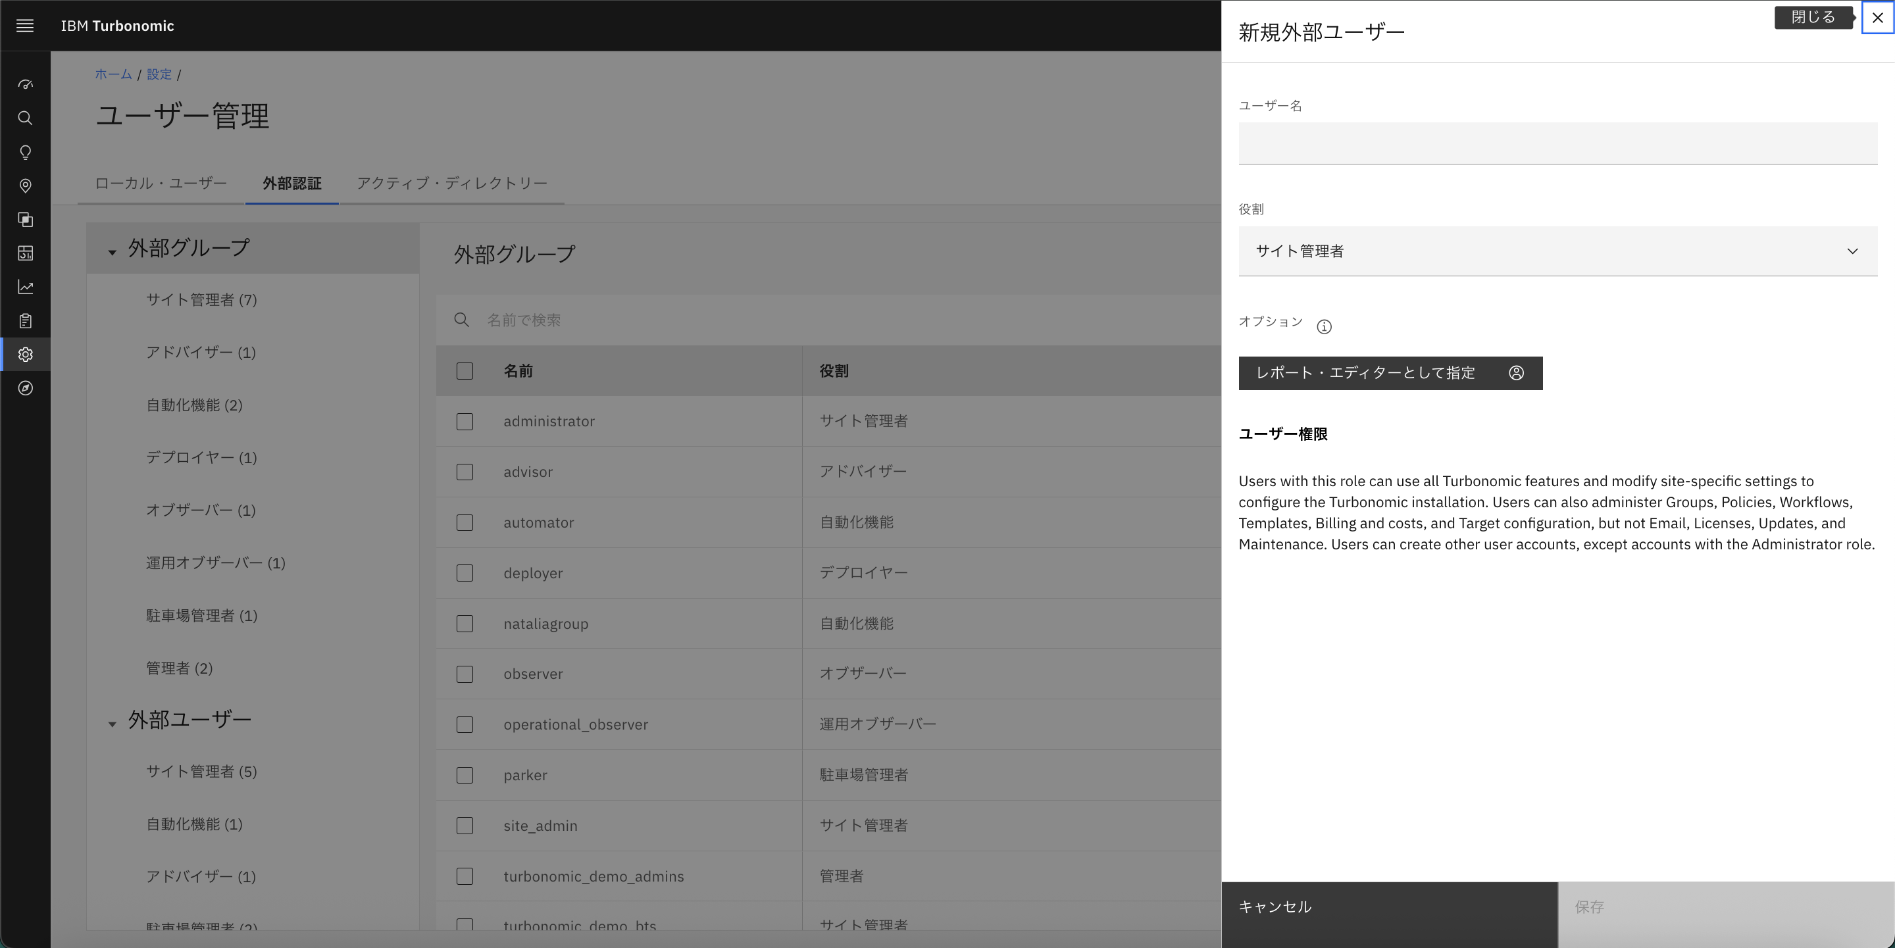
Task: Click the chart trend sidebar icon
Action: (25, 287)
